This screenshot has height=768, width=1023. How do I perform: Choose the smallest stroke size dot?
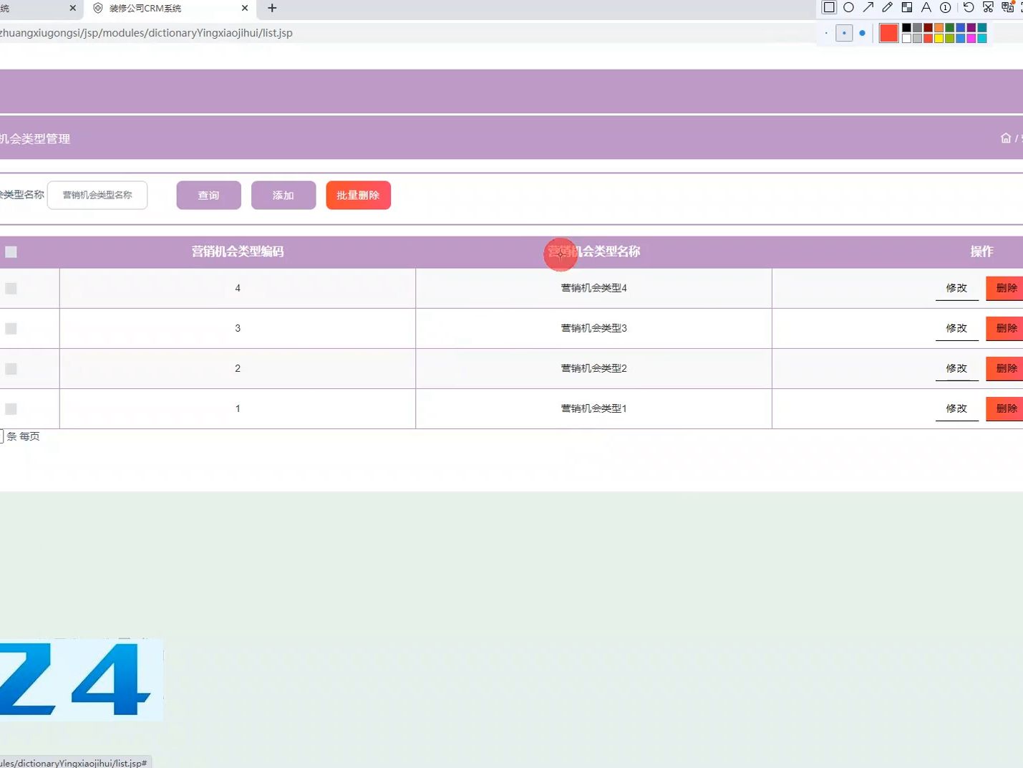826,33
